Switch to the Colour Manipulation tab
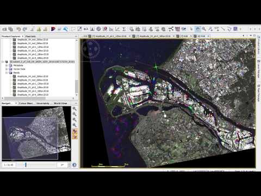This screenshot has height=196, width=261. pos(26,103)
